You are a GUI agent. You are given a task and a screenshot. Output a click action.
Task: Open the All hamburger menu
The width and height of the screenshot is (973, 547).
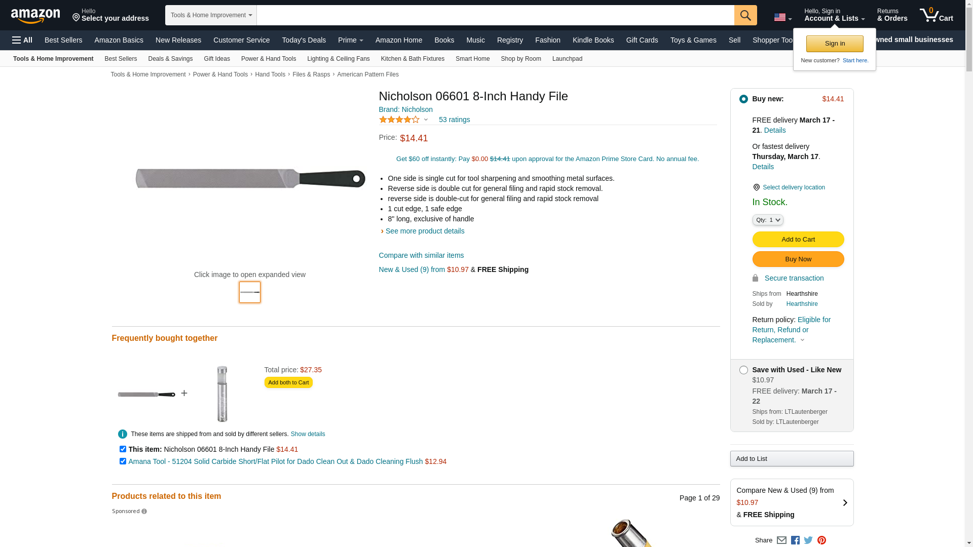22,40
